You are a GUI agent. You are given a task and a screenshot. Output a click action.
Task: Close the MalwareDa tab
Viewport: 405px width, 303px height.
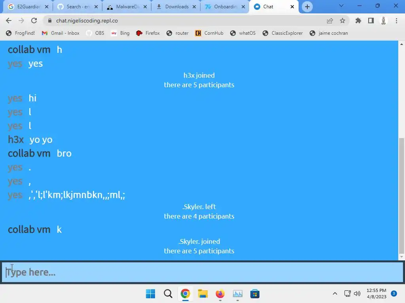pyautogui.click(x=145, y=7)
